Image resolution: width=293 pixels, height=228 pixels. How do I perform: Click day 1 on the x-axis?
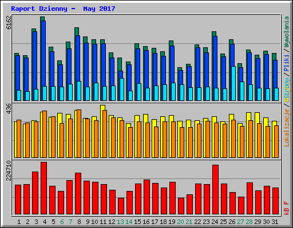19,222
